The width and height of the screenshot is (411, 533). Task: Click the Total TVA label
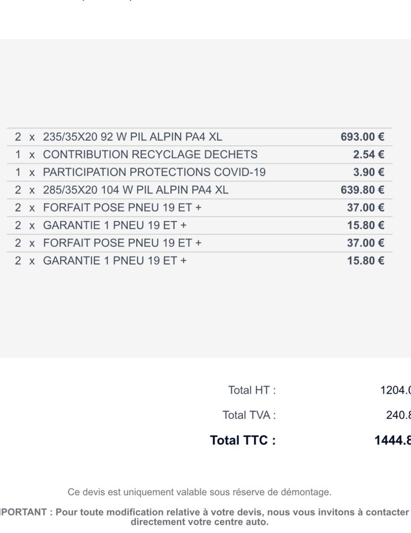[249, 415]
